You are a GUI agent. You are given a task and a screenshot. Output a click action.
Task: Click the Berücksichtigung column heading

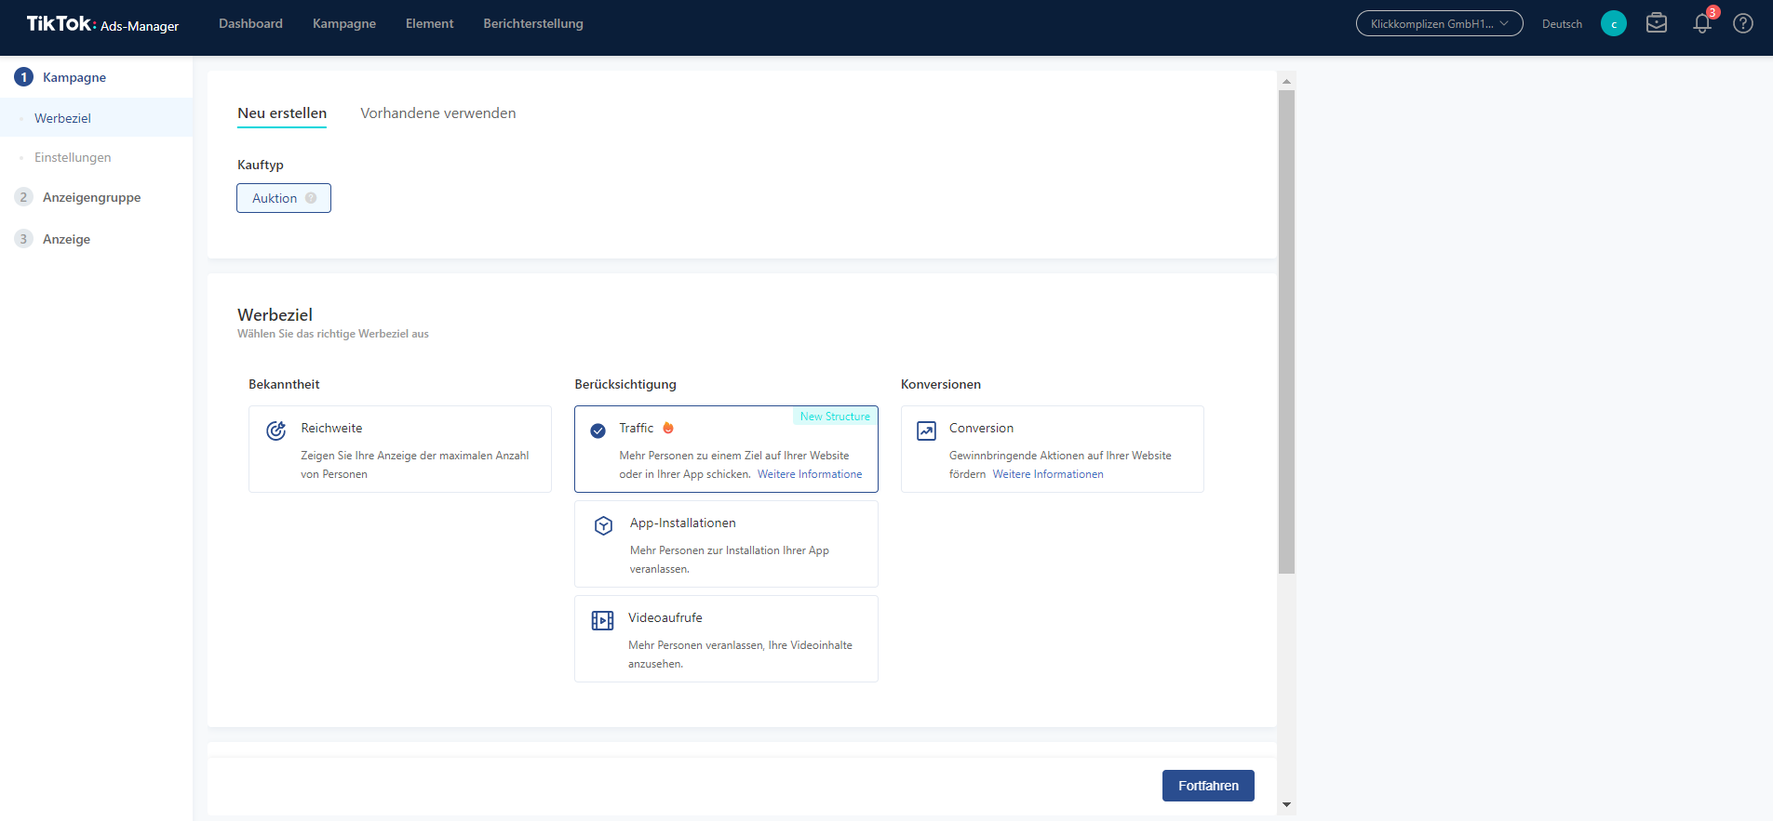[625, 384]
